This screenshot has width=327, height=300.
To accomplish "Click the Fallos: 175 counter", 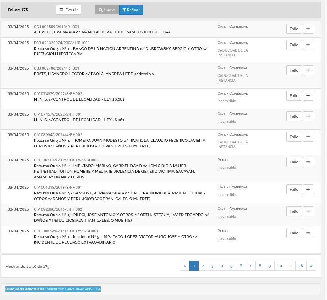I will tap(18, 10).
